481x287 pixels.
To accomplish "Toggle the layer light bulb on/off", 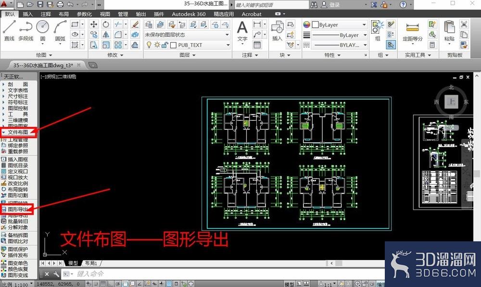I will 149,45.
